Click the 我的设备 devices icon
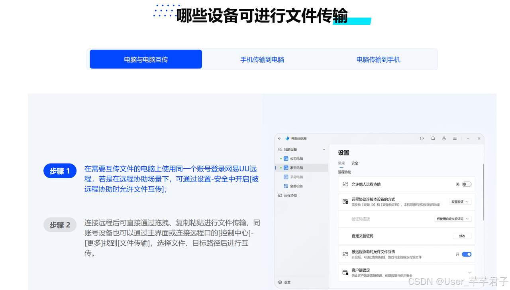This screenshot has width=510, height=290. 280,150
